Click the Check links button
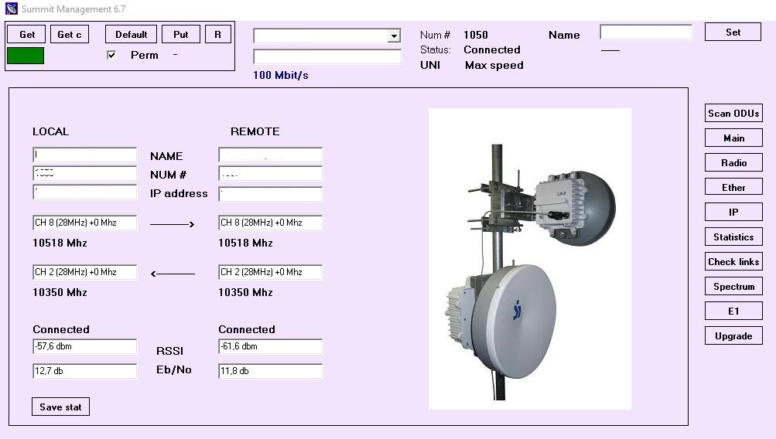This screenshot has height=439, width=776. coord(733,261)
